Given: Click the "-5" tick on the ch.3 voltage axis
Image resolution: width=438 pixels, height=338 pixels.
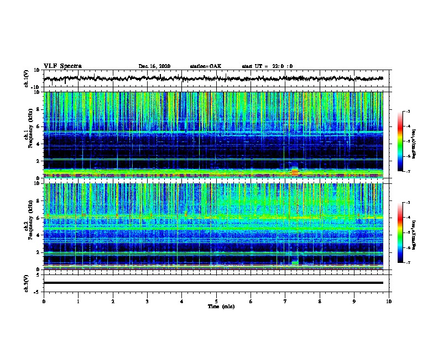Looking at the screenshot, I should tap(37, 292).
